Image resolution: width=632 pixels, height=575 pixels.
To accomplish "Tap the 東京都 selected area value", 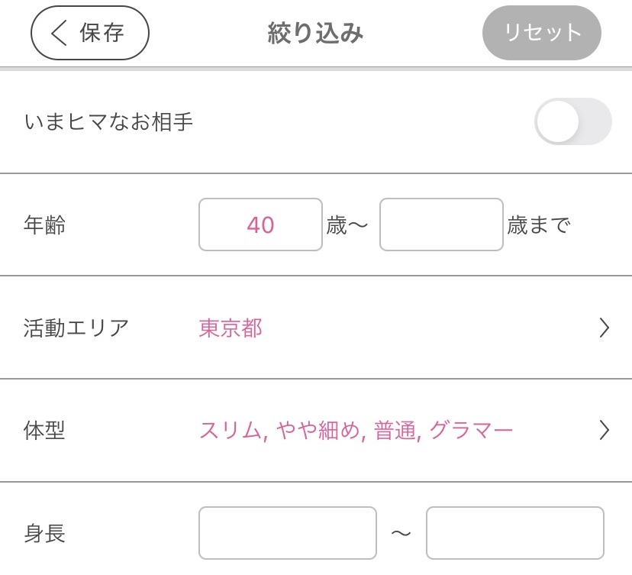I will pyautogui.click(x=231, y=328).
